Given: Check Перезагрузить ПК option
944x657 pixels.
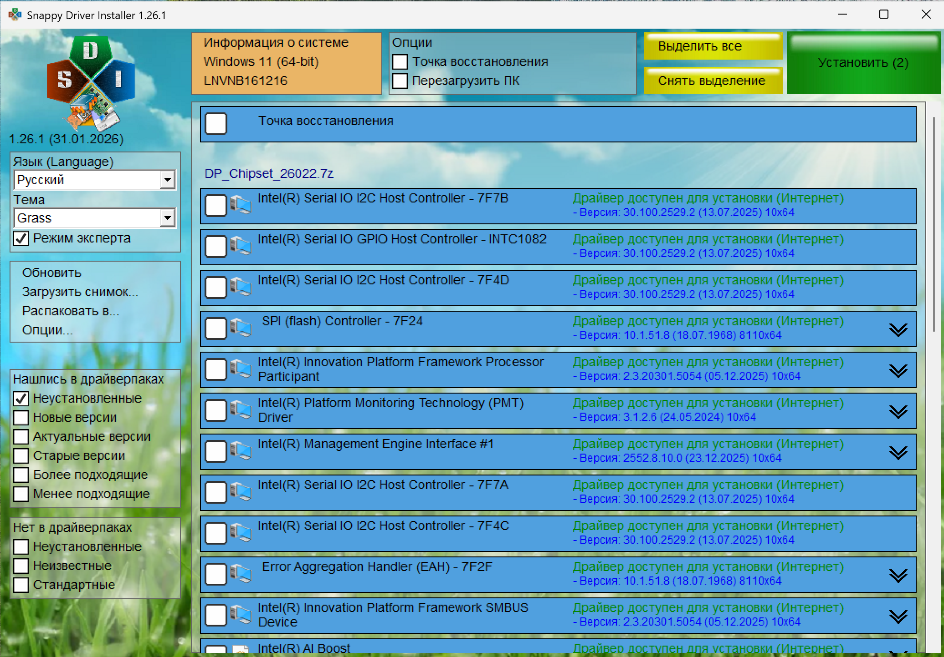Looking at the screenshot, I should coord(400,81).
